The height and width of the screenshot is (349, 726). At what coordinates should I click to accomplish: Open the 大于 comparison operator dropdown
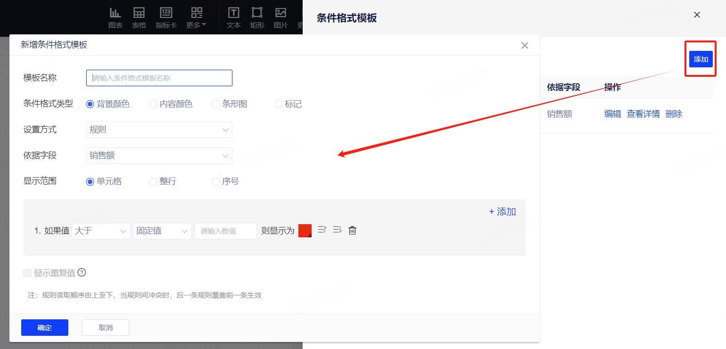pos(101,231)
